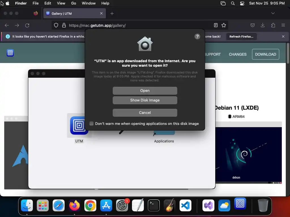
Task: Click the Applications folder label
Action: pyautogui.click(x=164, y=141)
